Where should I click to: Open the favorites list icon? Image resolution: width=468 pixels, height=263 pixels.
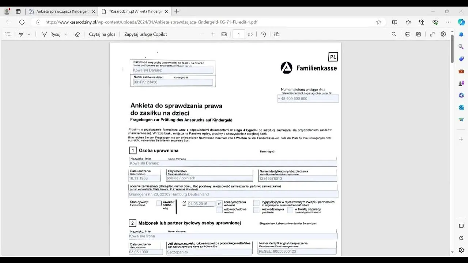coord(408,22)
